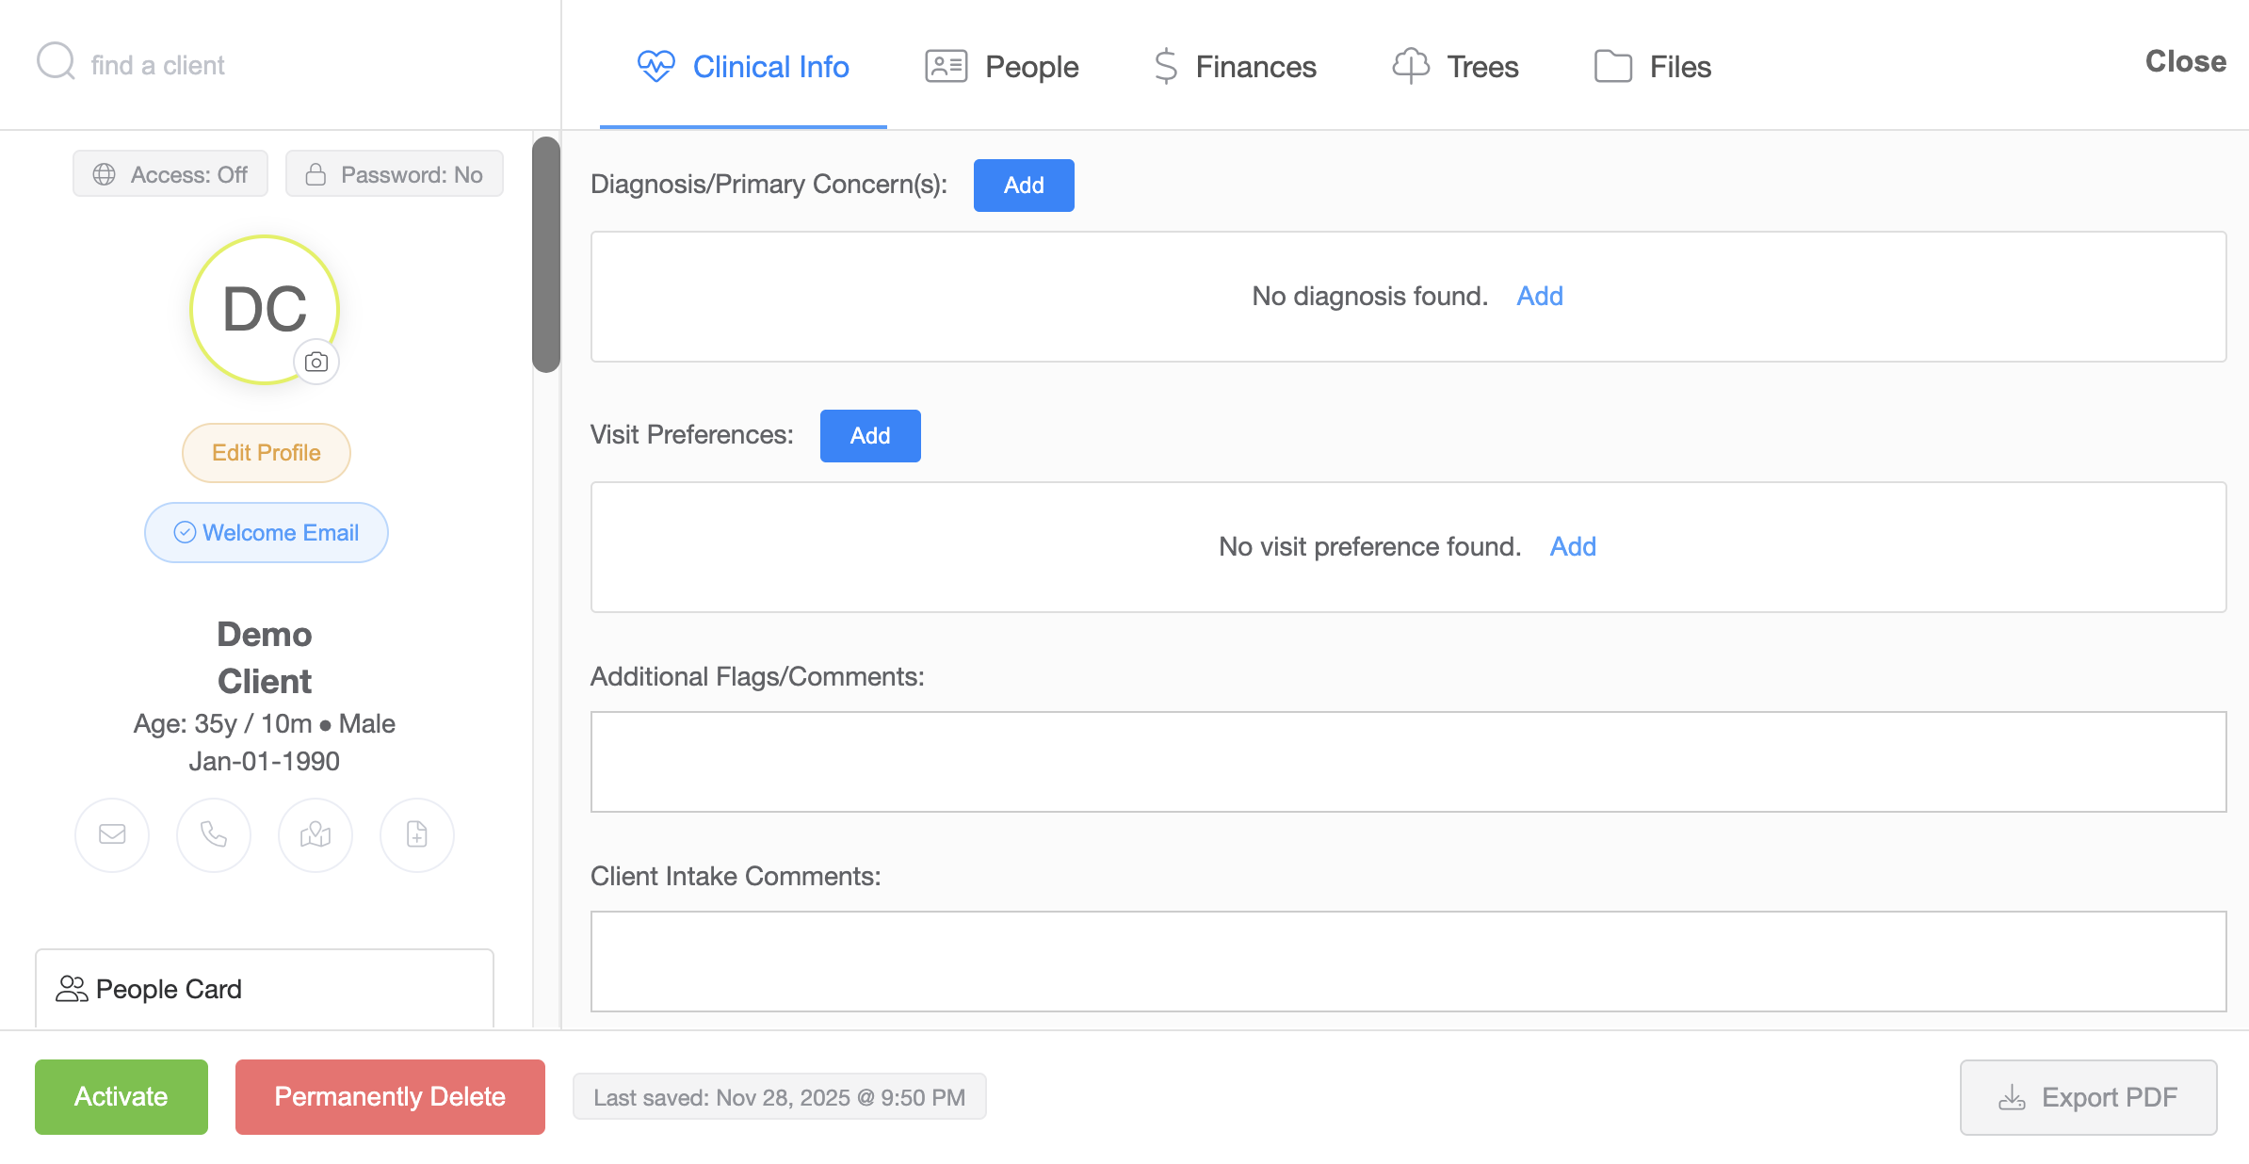This screenshot has width=2249, height=1164.
Task: Send the Welcome Email
Action: pos(267,533)
